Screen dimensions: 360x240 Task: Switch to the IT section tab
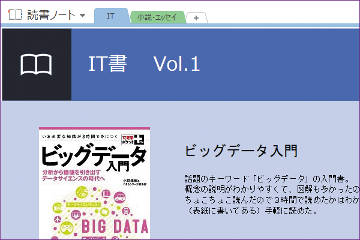pos(110,16)
